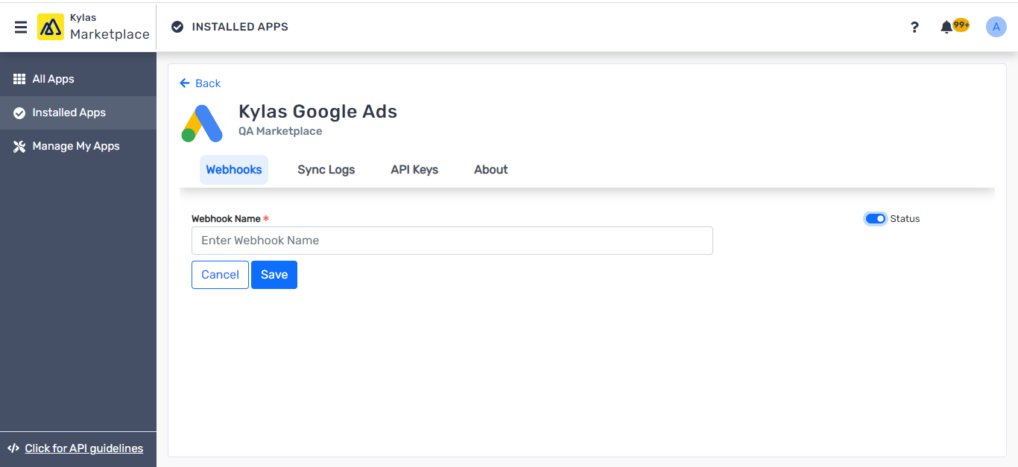Viewport: 1018px width, 467px height.
Task: Toggle the webhook Status switch off
Action: pos(875,218)
